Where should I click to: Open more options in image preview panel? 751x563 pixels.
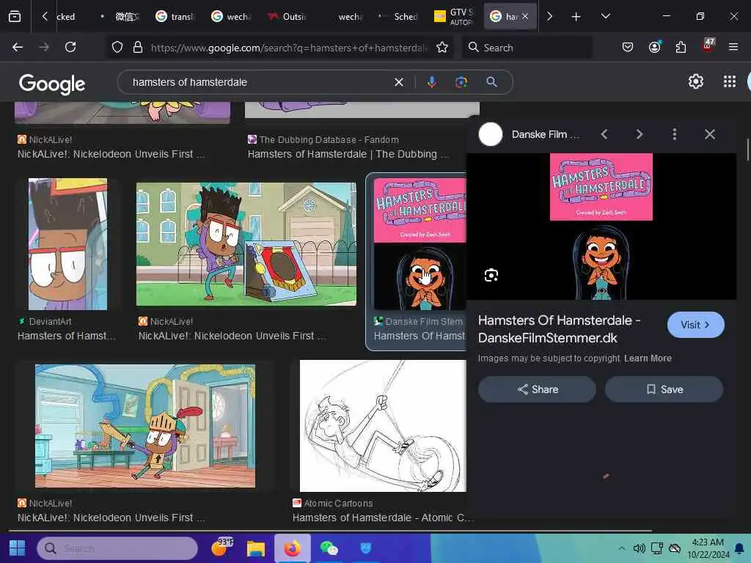click(675, 135)
